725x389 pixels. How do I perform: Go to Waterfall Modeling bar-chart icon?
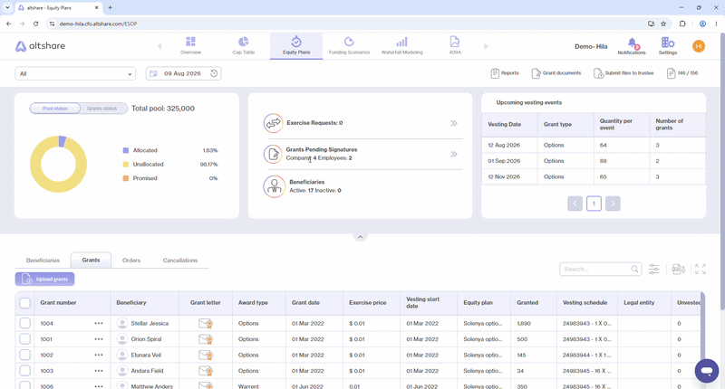(401, 42)
